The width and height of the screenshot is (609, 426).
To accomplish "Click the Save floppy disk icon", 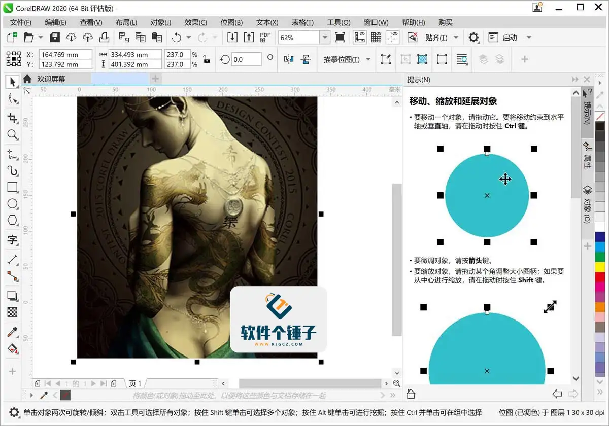I will pyautogui.click(x=55, y=38).
